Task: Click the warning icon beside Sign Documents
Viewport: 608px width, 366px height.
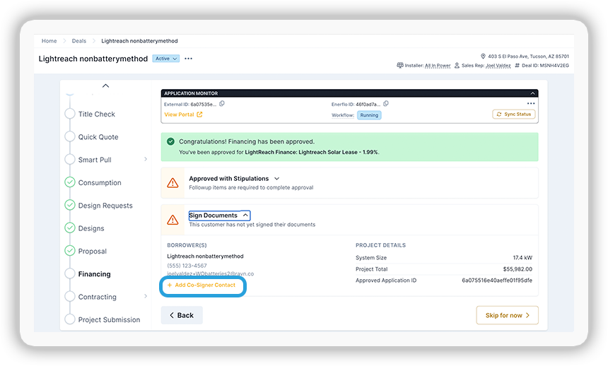Action: coord(173,220)
